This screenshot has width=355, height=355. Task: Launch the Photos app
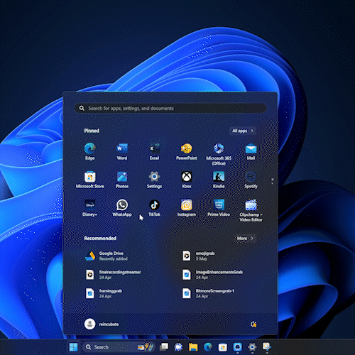pos(122,180)
